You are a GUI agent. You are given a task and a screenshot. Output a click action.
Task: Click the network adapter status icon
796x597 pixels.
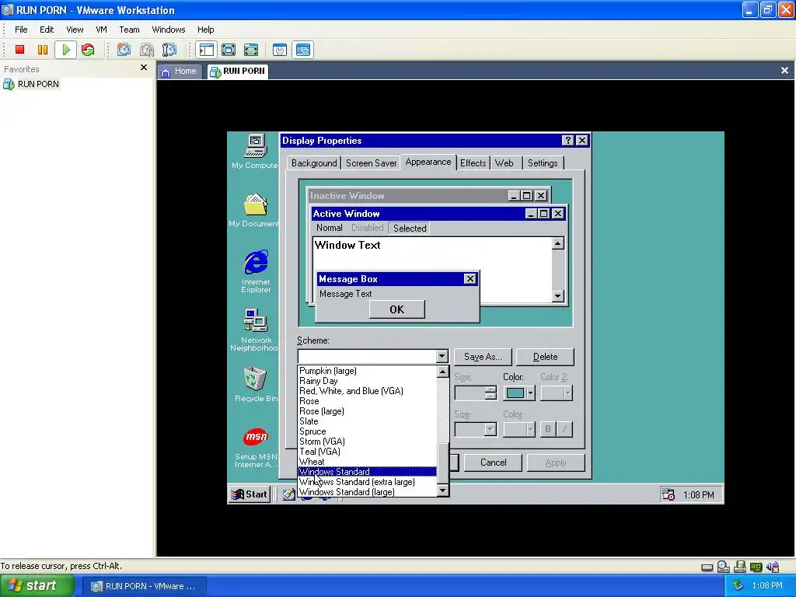pyautogui.click(x=756, y=567)
